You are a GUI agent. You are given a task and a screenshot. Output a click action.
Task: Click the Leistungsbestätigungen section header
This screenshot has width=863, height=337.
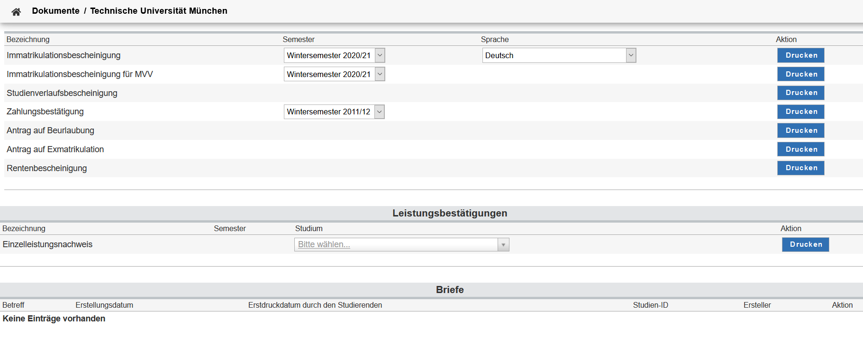[449, 213]
